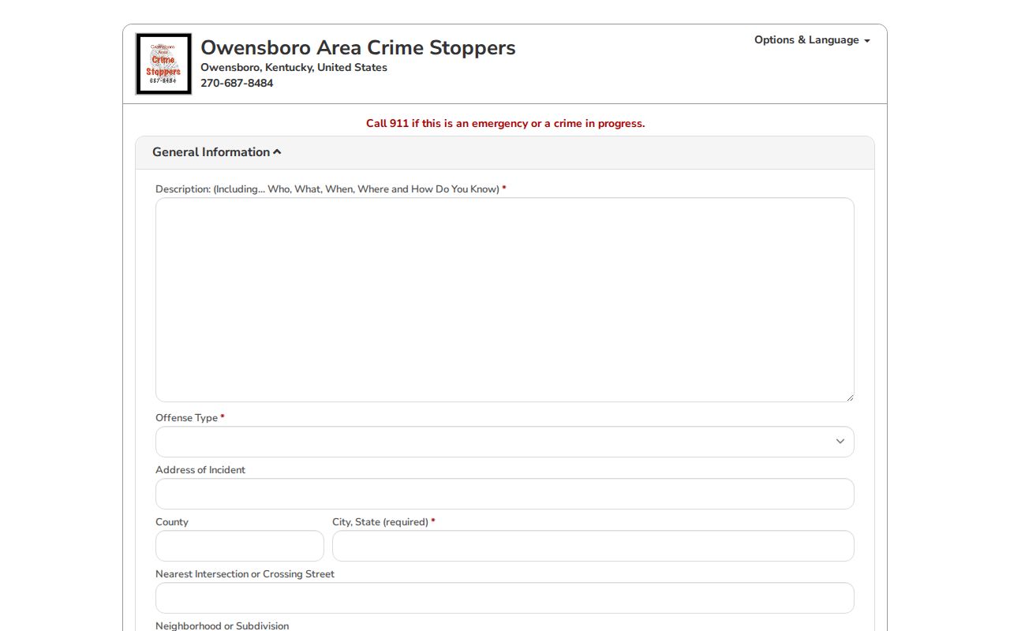Viewport: 1010px width, 631px height.
Task: Select the City, State required field
Action: pyautogui.click(x=593, y=546)
